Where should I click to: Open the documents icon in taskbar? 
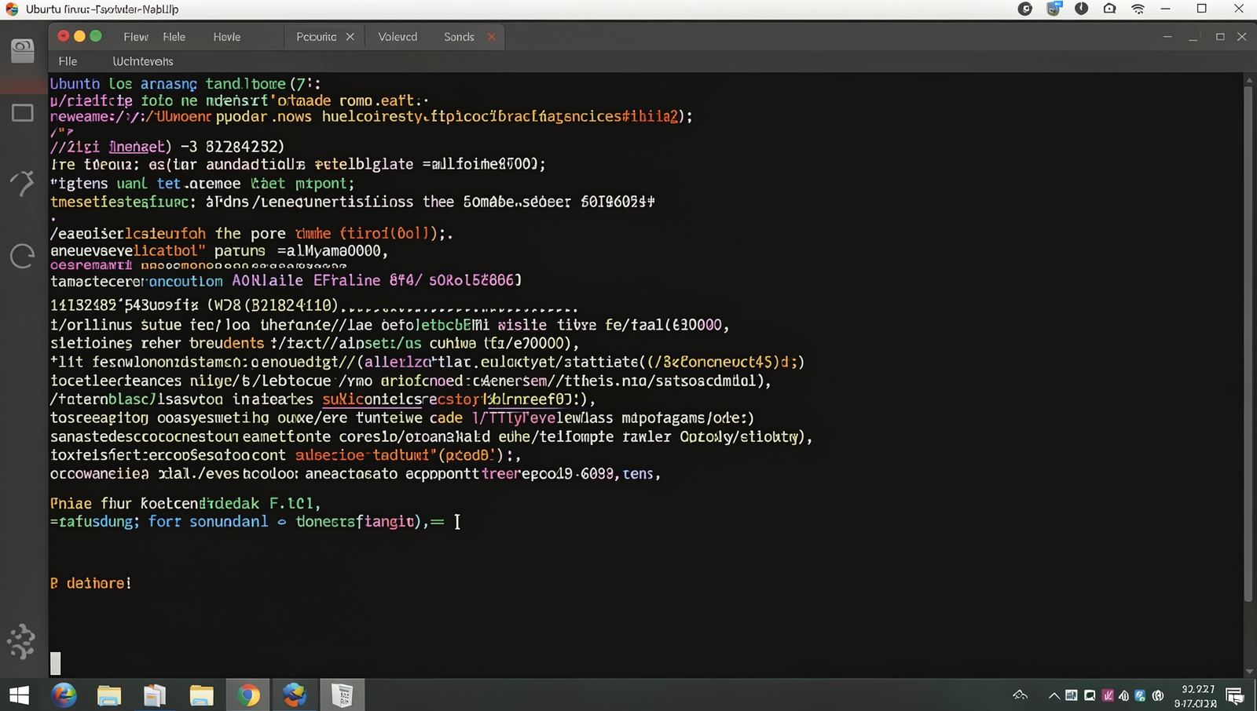(155, 695)
